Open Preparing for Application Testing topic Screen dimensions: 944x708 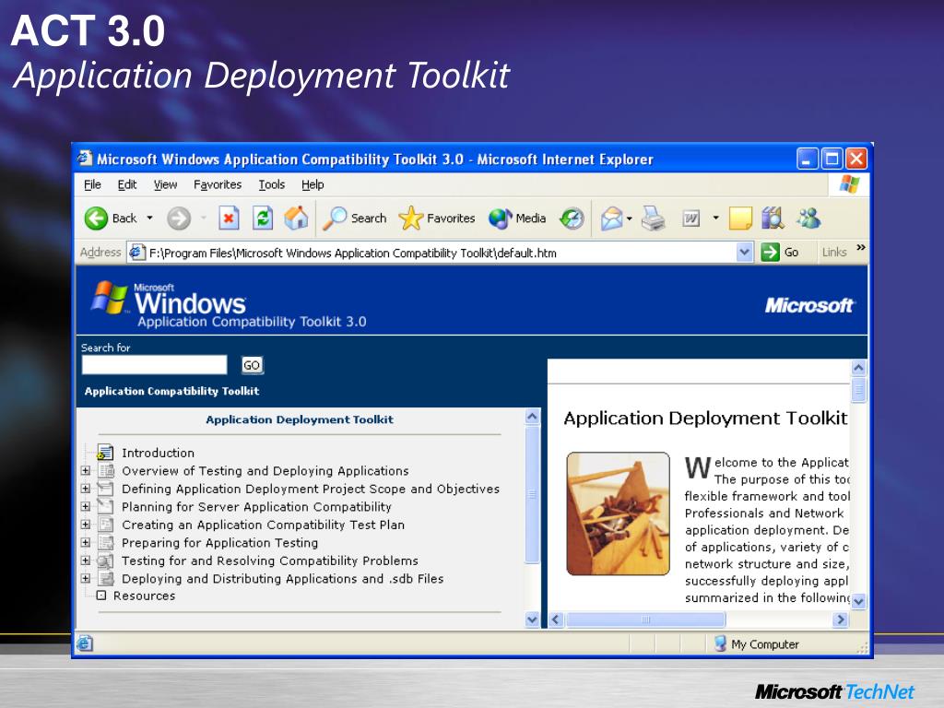click(x=219, y=543)
